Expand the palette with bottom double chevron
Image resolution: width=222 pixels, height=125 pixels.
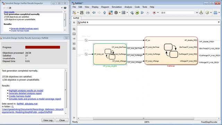[x=74, y=118]
